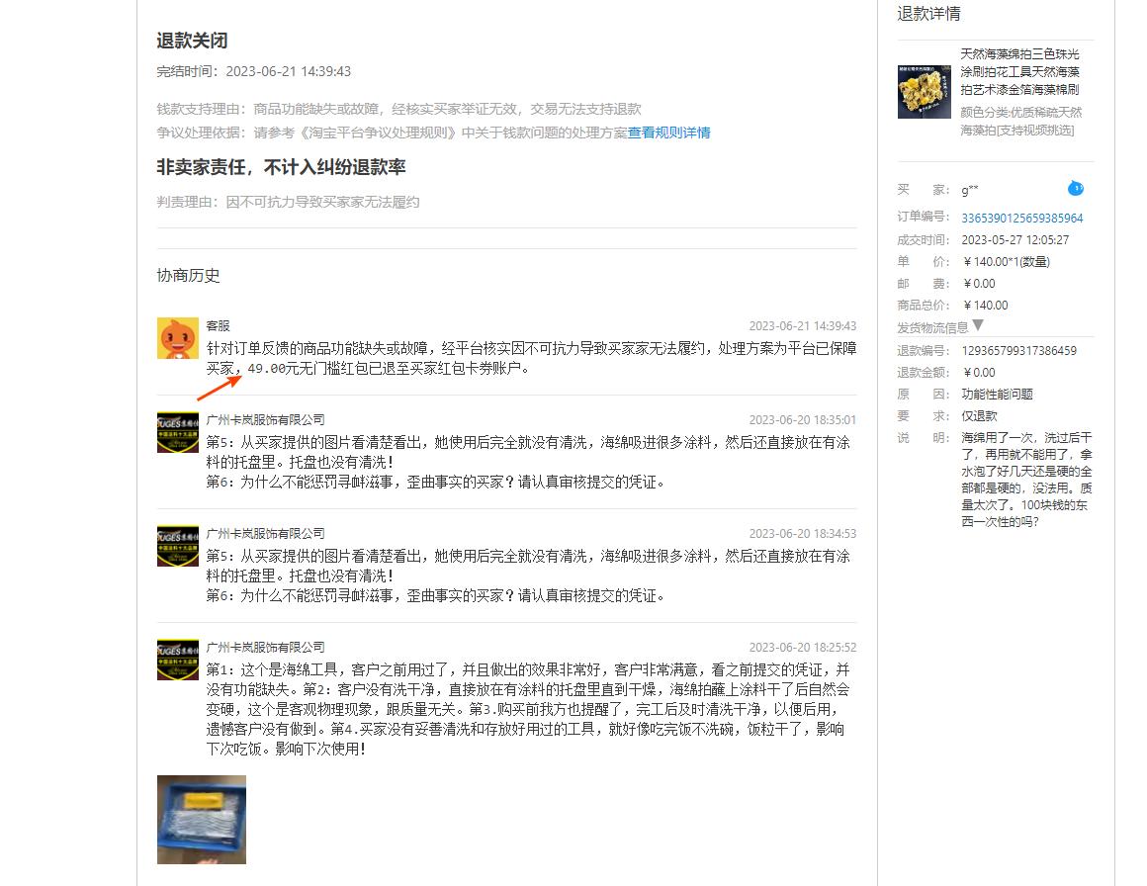Click the seller avatar beside the 18:34:53 reply
The image size is (1147, 886).
pos(177,544)
